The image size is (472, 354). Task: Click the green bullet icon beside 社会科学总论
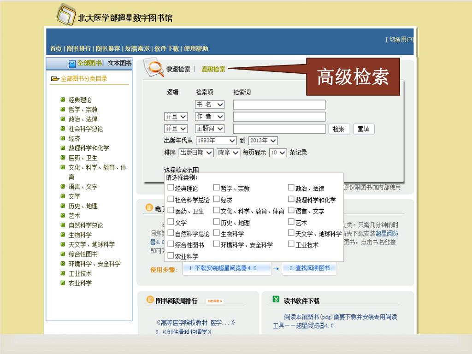pyautogui.click(x=63, y=129)
